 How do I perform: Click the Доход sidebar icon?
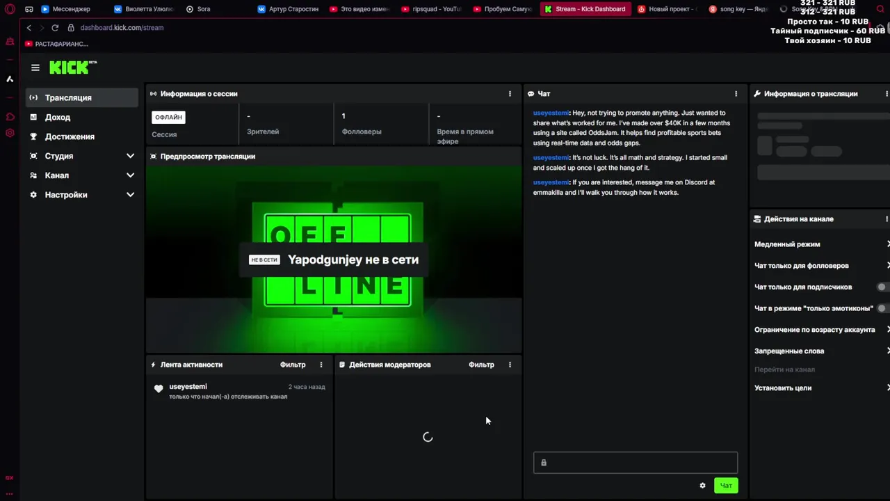[x=33, y=118]
